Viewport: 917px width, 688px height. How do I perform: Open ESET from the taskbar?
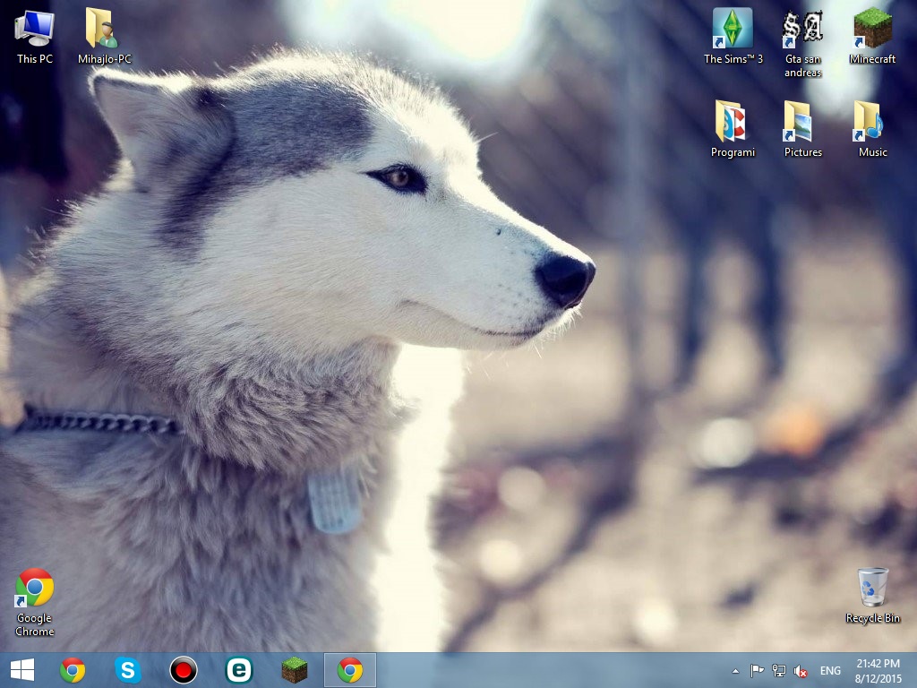pyautogui.click(x=238, y=670)
